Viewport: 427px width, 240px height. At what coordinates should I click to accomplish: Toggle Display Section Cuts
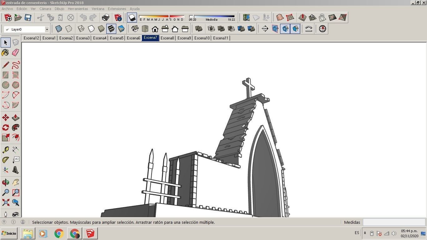pos(285,29)
